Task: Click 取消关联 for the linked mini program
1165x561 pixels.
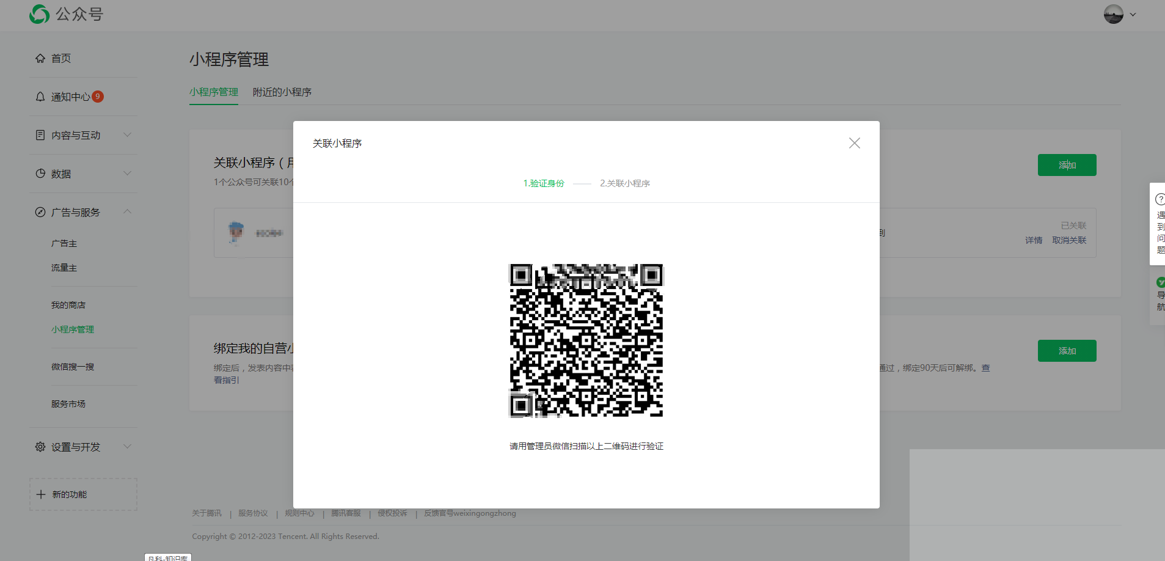Action: [x=1069, y=240]
